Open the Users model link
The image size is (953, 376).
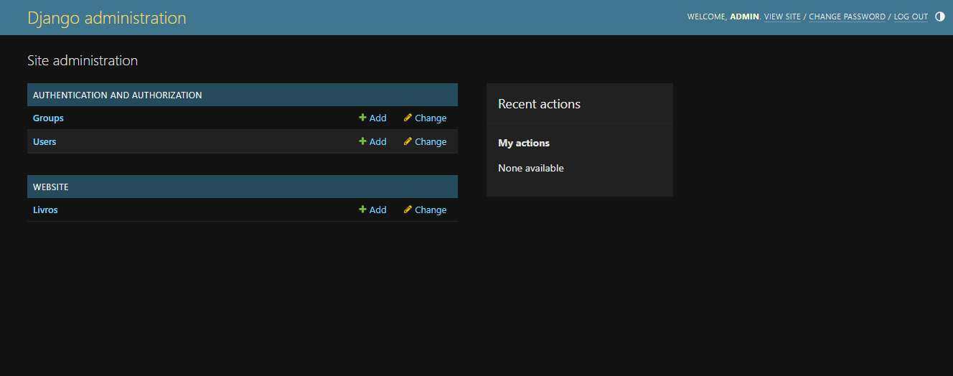[44, 142]
